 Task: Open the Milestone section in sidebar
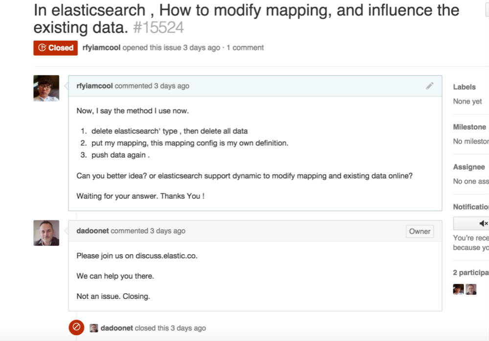[x=469, y=127]
